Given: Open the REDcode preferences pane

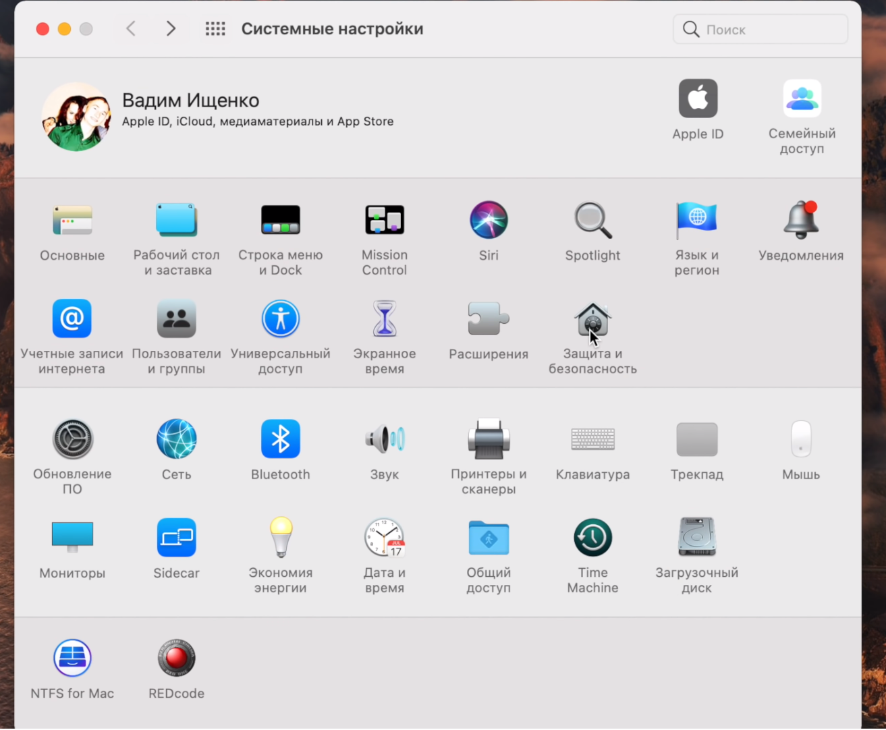Looking at the screenshot, I should point(177,658).
